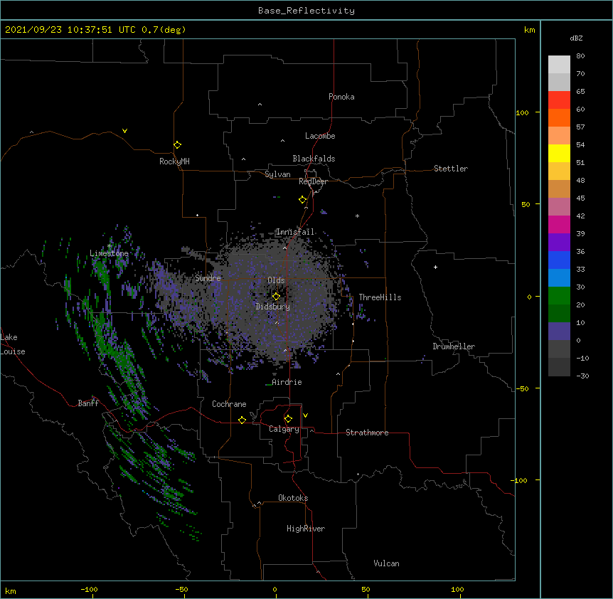This screenshot has height=599, width=613.
Task: Pick the yellow 51-54 dBZ legend swatch
Action: click(x=559, y=153)
